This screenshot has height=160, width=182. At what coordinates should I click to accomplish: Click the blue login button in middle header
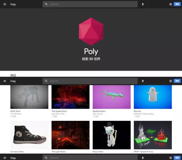(177, 81)
